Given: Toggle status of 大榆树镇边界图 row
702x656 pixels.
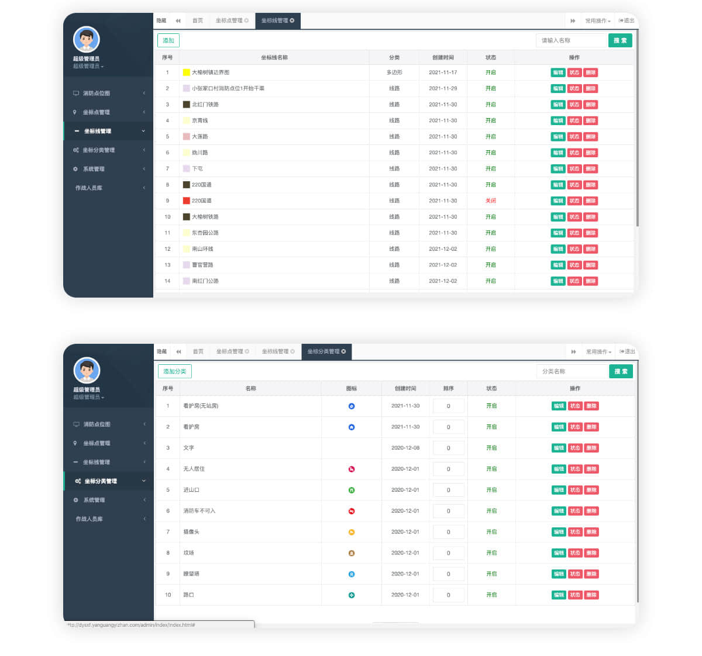Looking at the screenshot, I should pyautogui.click(x=574, y=72).
